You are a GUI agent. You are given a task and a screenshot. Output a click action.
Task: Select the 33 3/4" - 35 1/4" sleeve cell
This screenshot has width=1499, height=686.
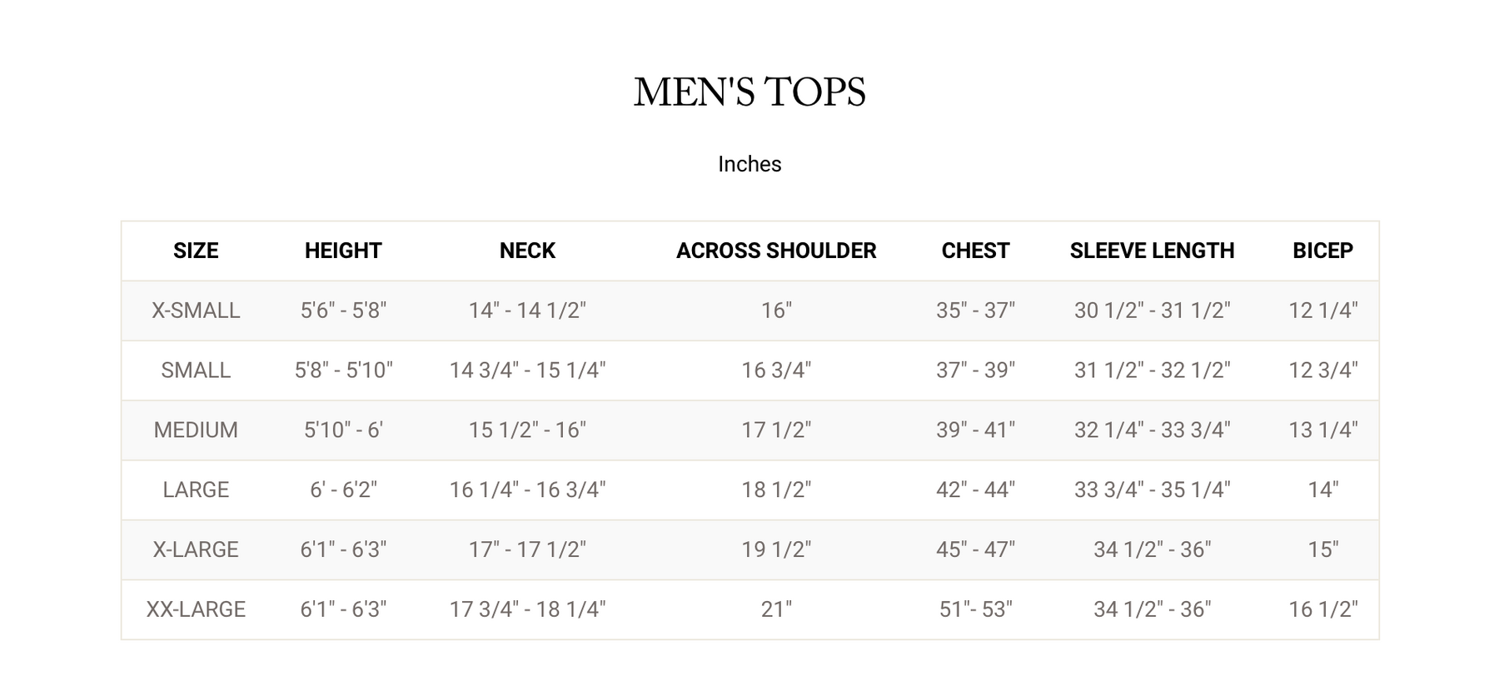pyautogui.click(x=1152, y=490)
